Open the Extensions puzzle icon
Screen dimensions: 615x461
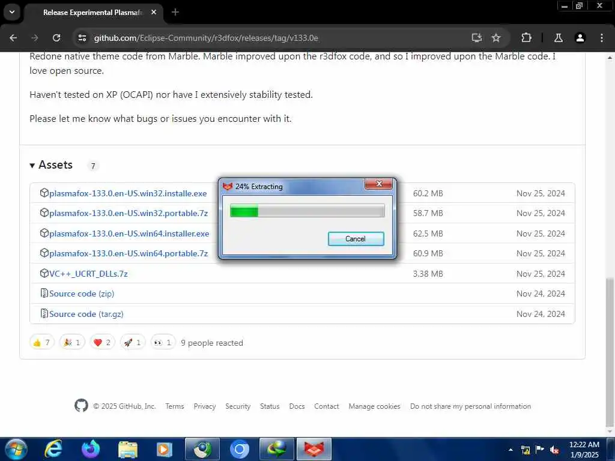(x=526, y=38)
